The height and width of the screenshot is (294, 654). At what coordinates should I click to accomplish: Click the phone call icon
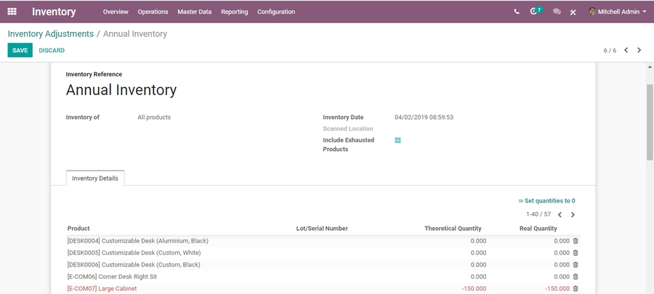pos(517,12)
